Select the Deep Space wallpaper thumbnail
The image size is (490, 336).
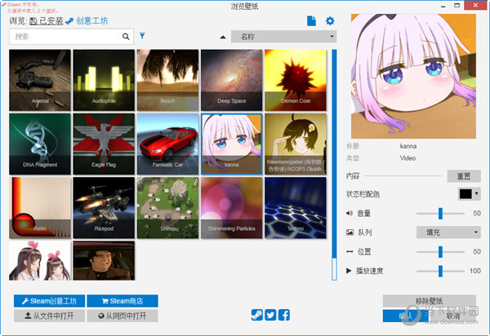[x=232, y=80]
